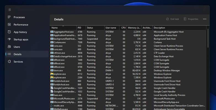Click the GoogleCrashHandler icon for PID 1032

tap(52, 92)
